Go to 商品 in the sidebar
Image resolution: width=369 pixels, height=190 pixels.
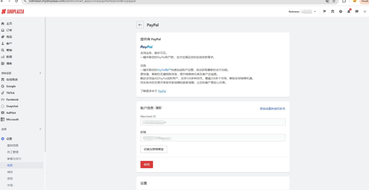[x=9, y=37]
